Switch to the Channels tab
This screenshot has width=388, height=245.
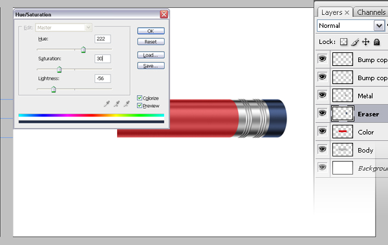[x=371, y=12]
